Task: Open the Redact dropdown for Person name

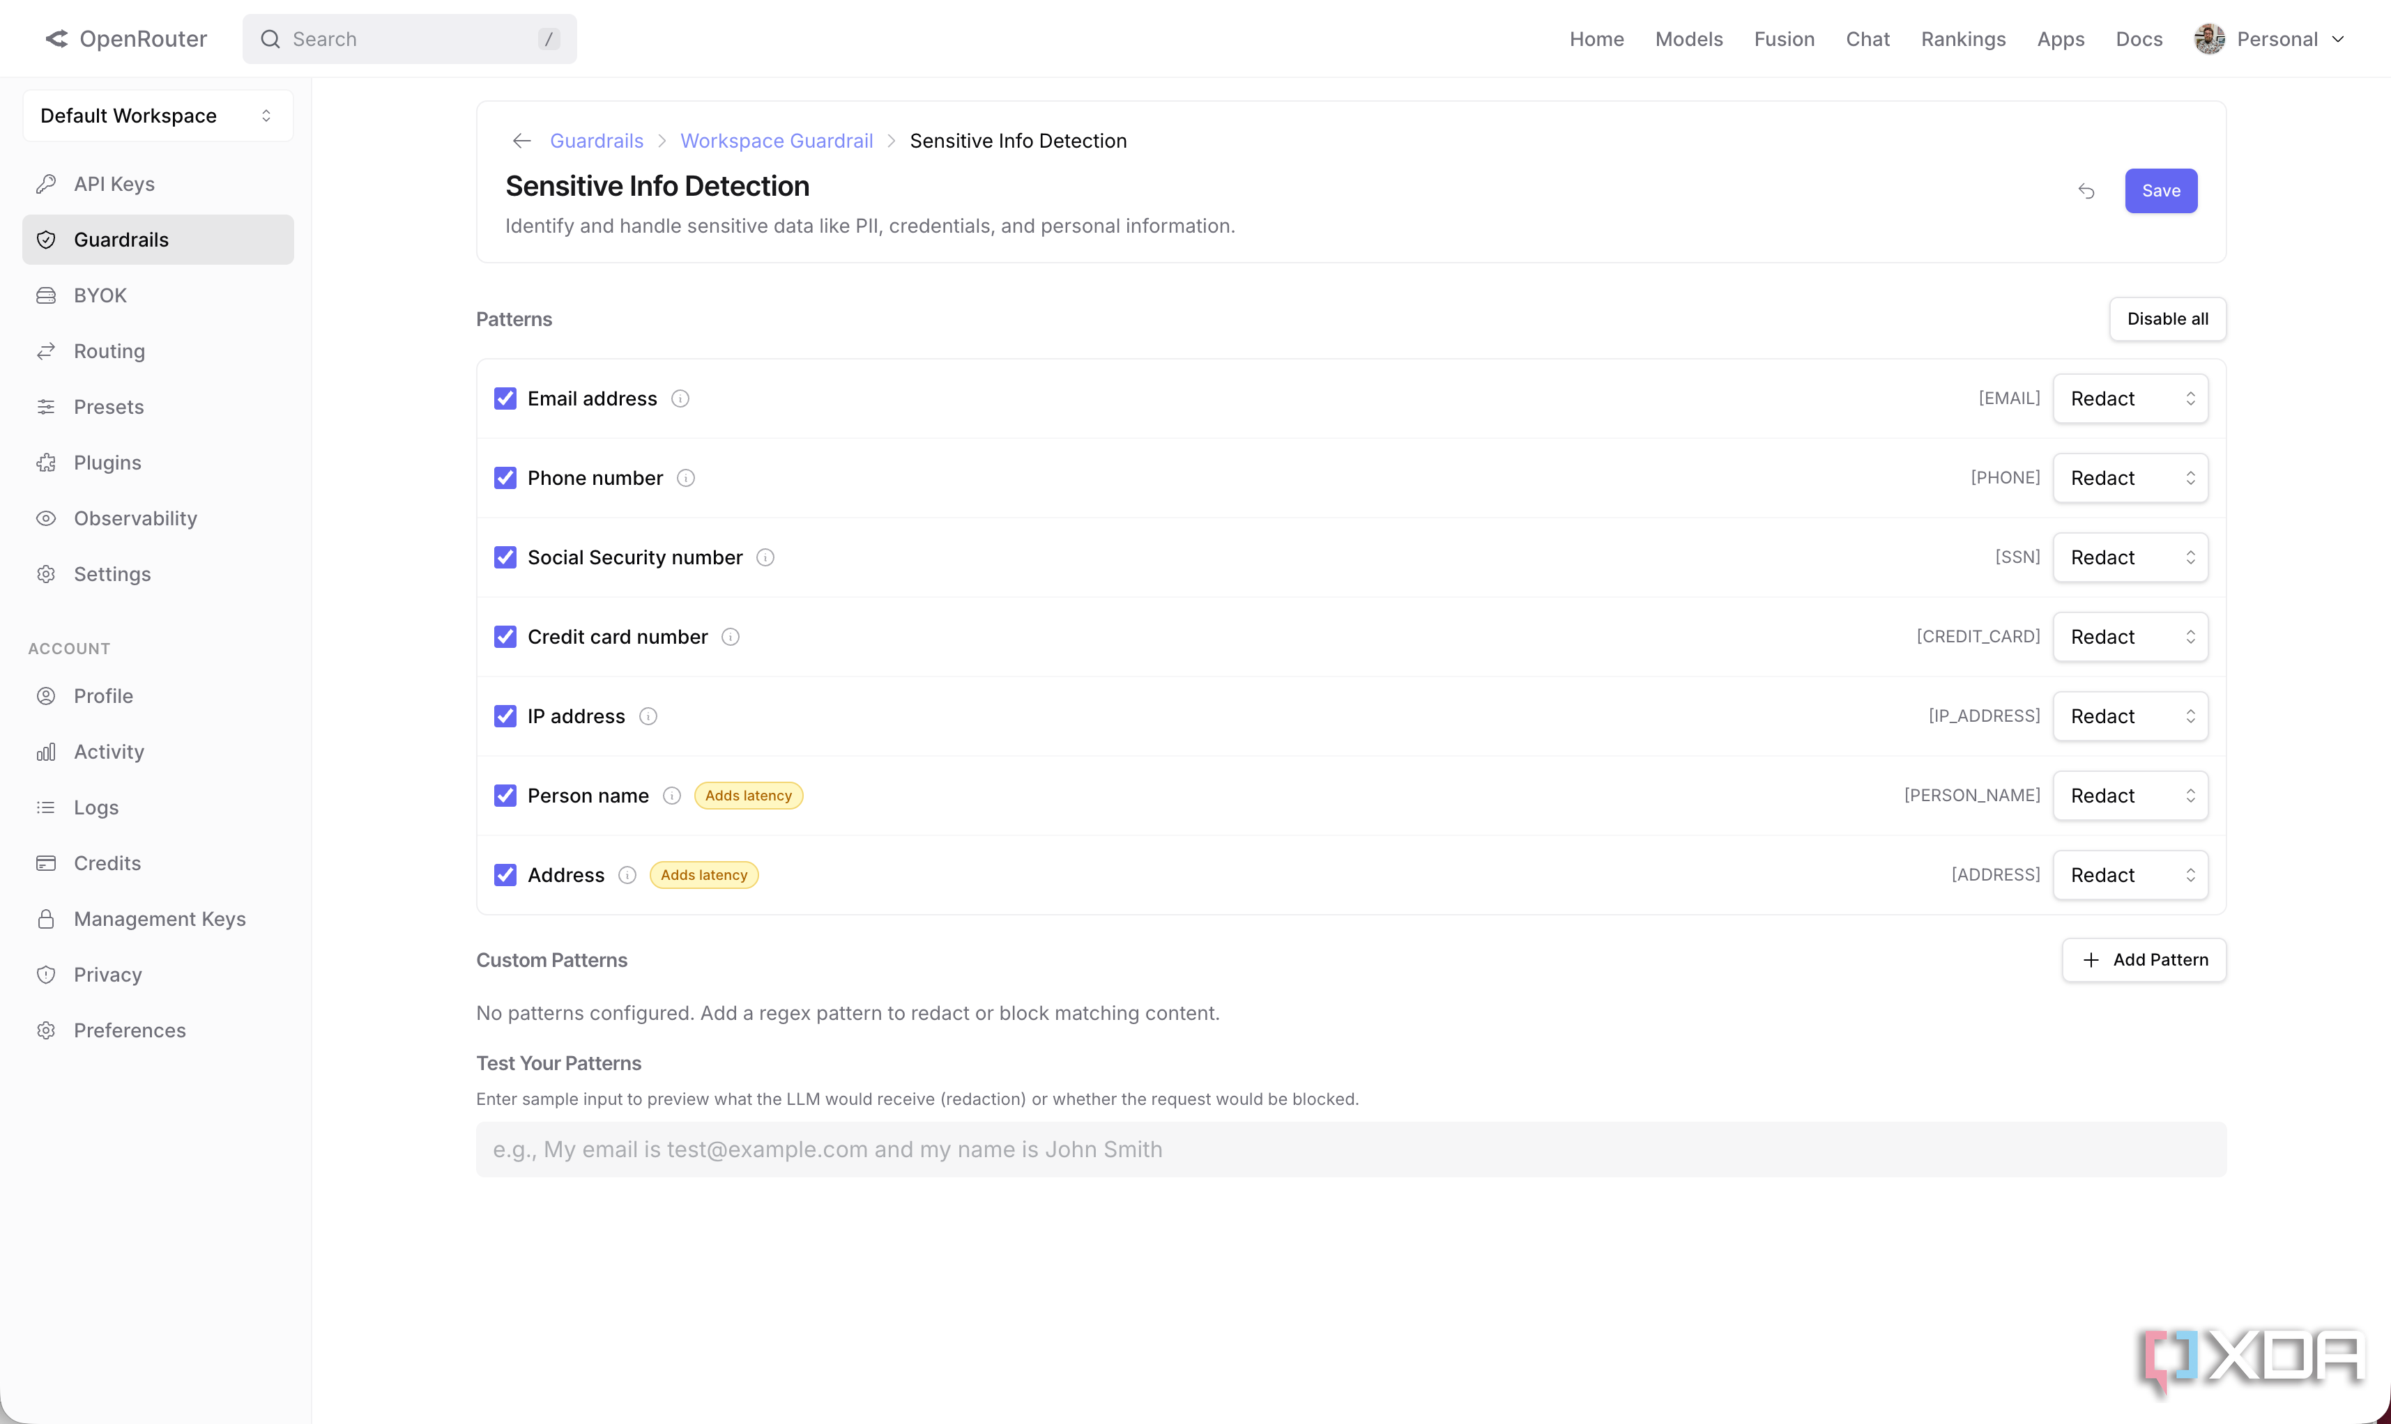Action: click(2130, 796)
